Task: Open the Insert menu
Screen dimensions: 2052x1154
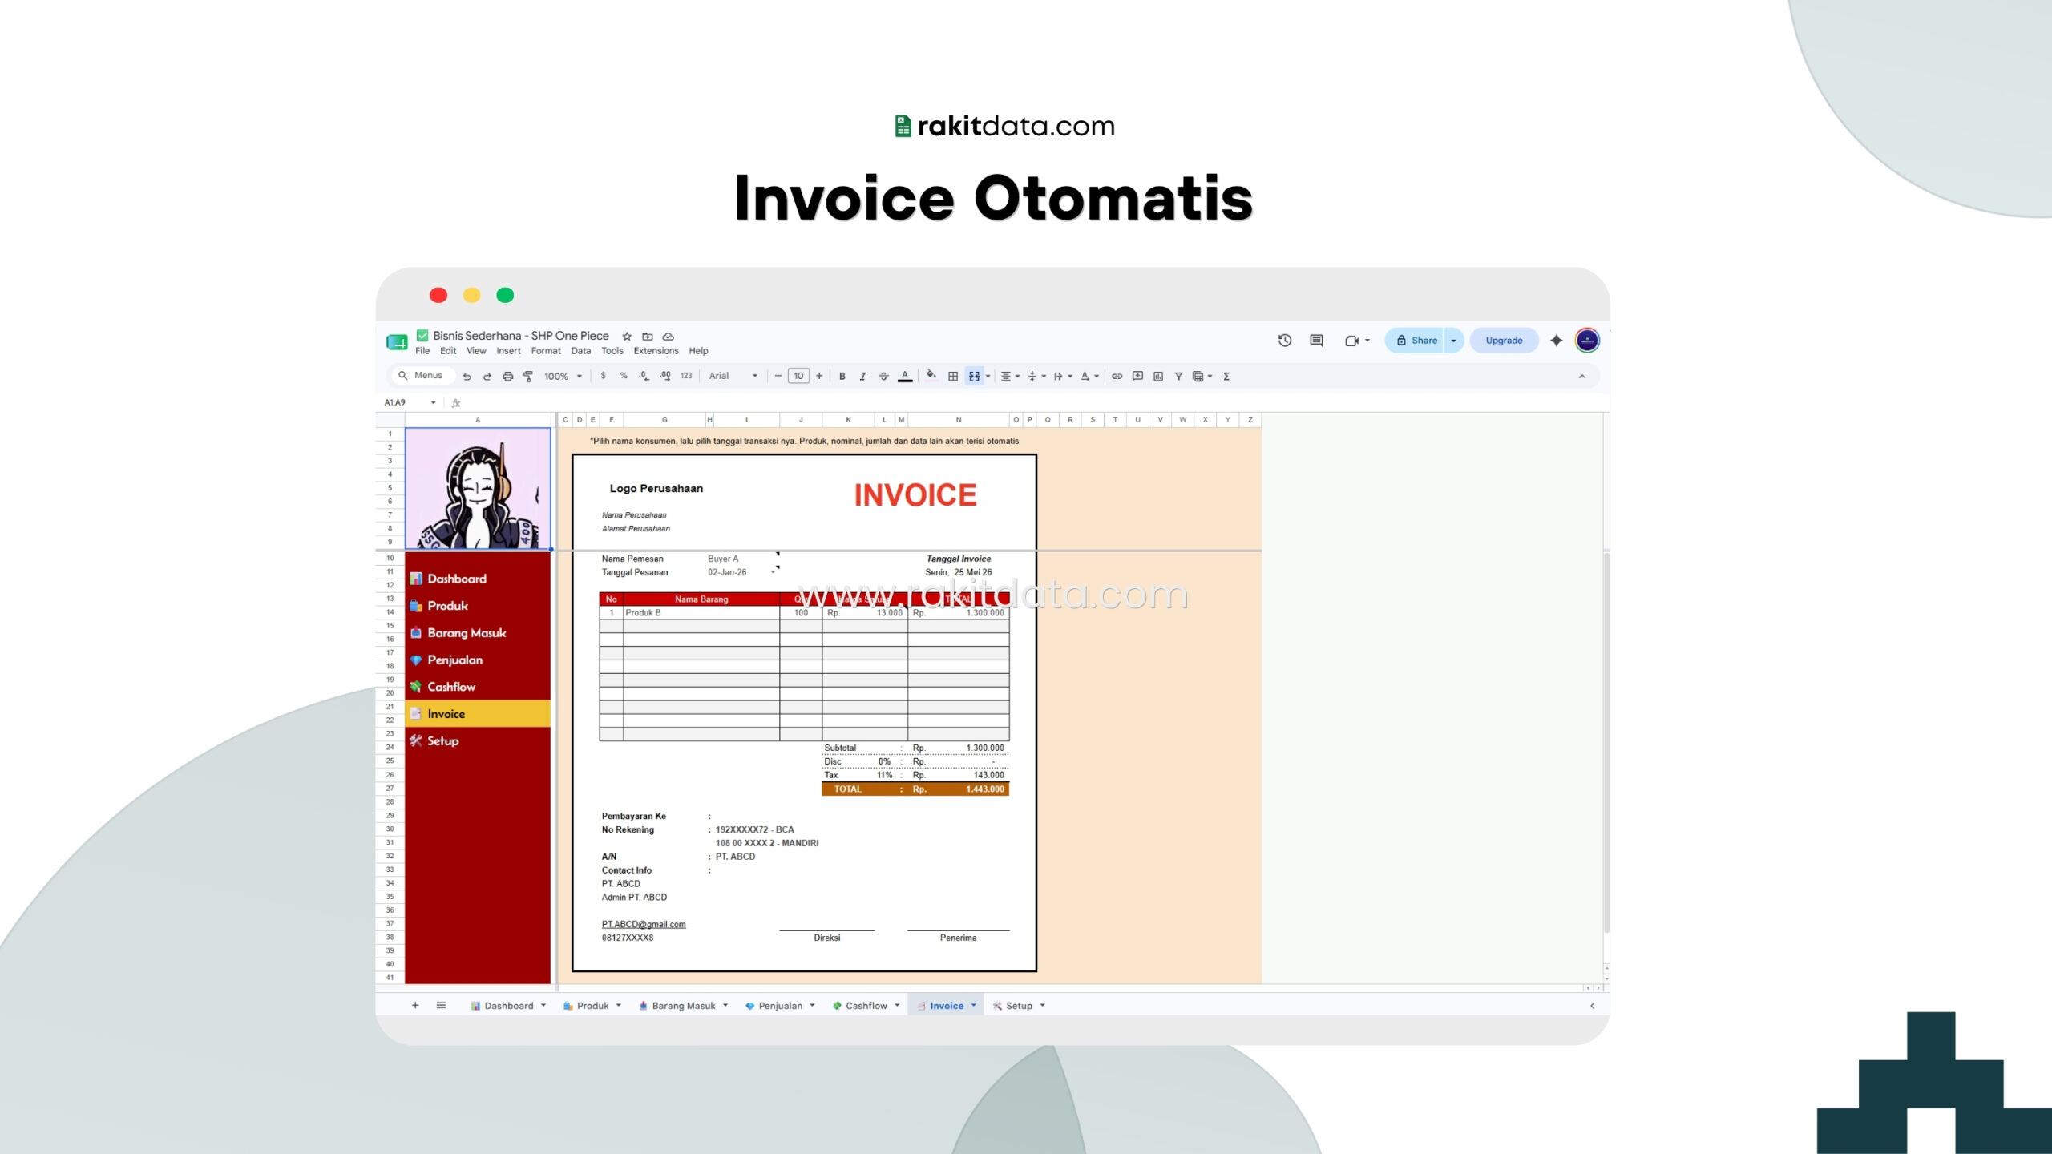Action: (x=508, y=351)
